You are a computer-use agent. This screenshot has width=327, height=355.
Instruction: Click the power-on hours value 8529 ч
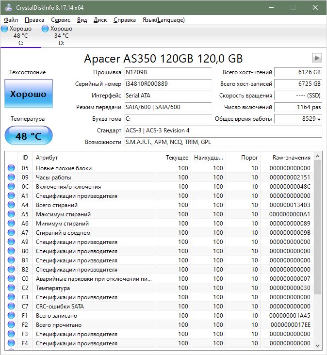(298, 119)
